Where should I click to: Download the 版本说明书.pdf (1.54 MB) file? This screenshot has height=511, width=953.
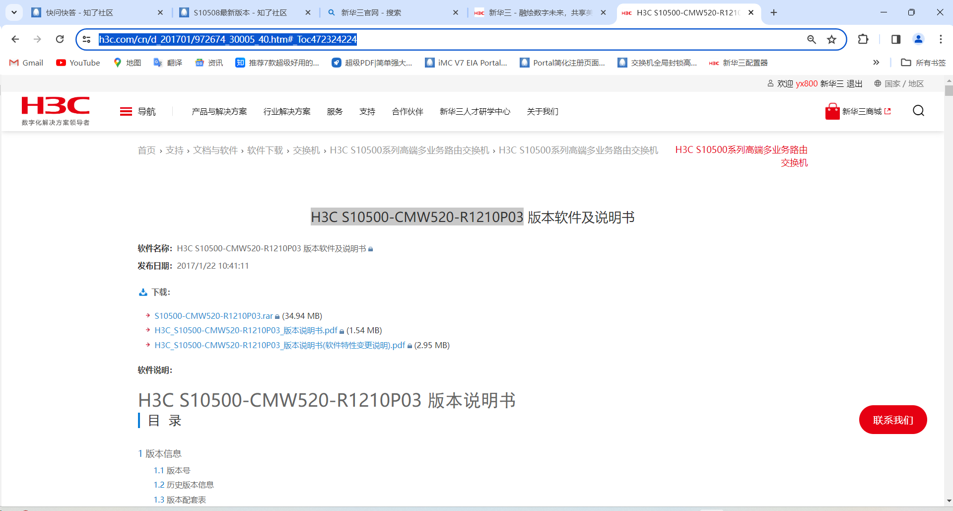pos(246,330)
